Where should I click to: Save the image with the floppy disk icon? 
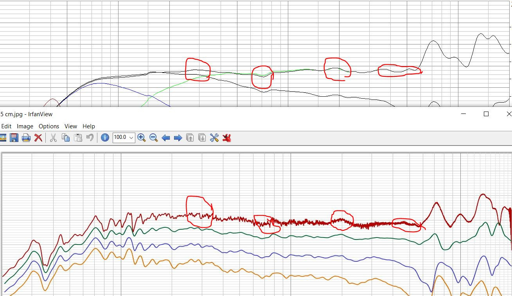pyautogui.click(x=14, y=137)
